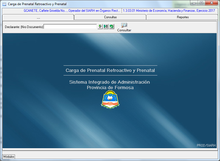Click the window icon in title bar
The height and width of the screenshot is (161, 220).
(4, 4)
